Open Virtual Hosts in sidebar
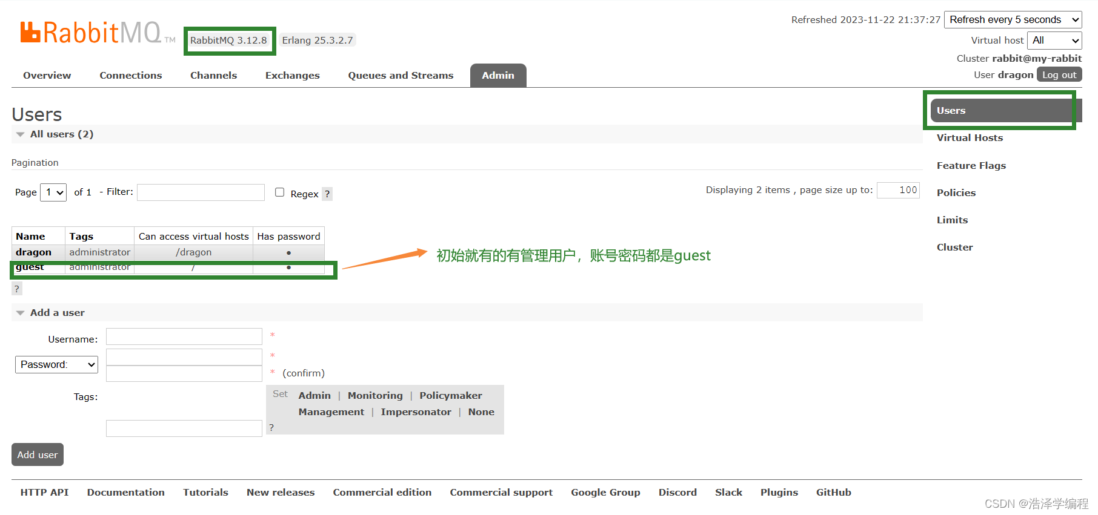 pos(970,138)
